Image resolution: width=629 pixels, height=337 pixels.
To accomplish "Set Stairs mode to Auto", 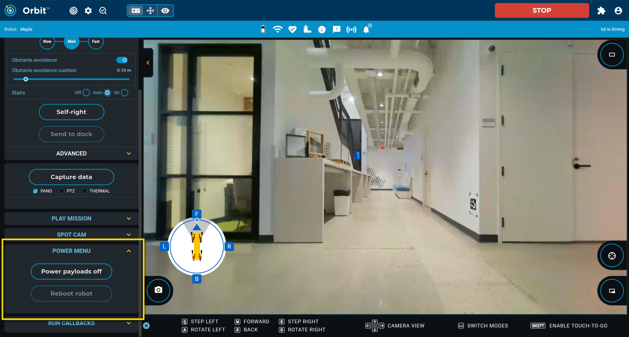I will pyautogui.click(x=107, y=93).
